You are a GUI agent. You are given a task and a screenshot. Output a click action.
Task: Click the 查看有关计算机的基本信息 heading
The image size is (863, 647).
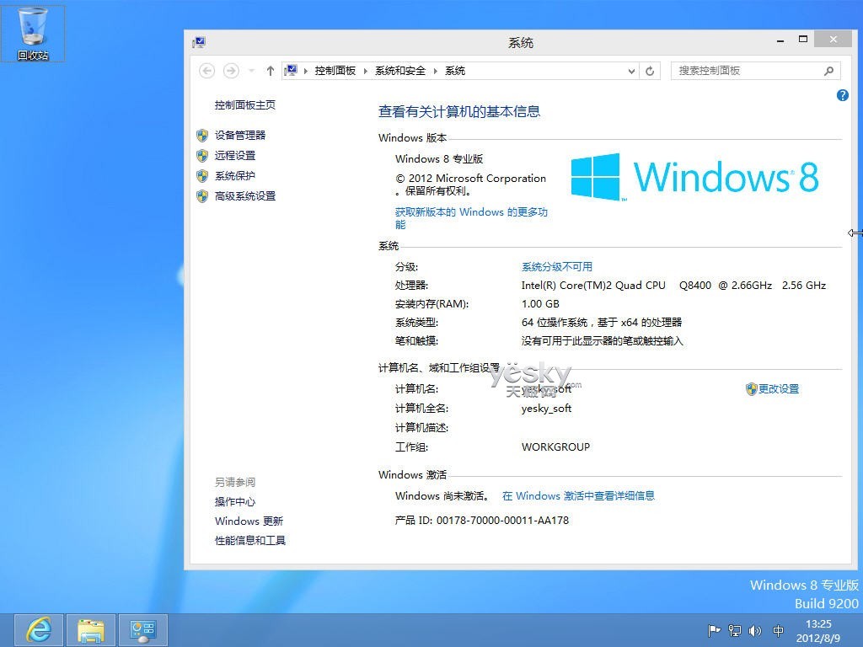[459, 112]
